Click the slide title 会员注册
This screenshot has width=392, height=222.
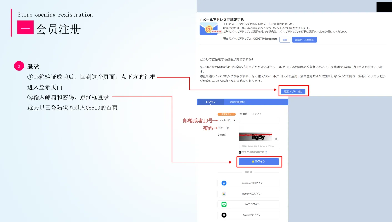coord(58,29)
